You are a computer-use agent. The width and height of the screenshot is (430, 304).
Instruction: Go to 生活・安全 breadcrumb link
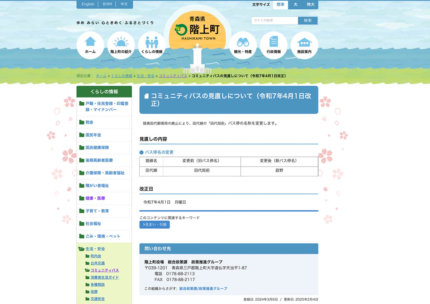pyautogui.click(x=145, y=76)
